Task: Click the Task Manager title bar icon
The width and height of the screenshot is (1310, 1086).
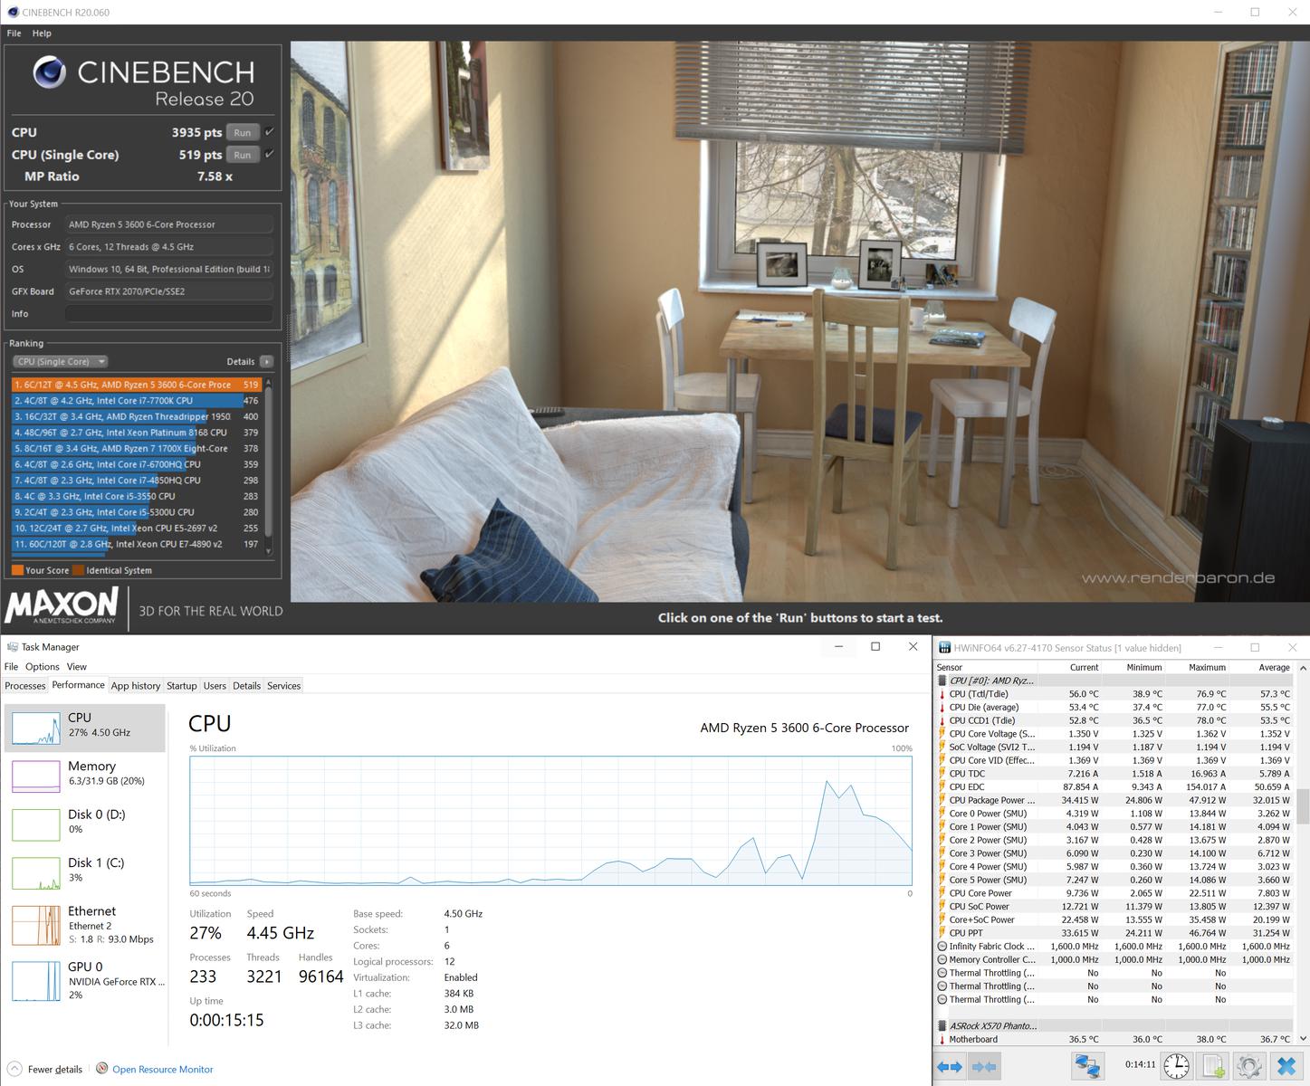Action: [12, 647]
